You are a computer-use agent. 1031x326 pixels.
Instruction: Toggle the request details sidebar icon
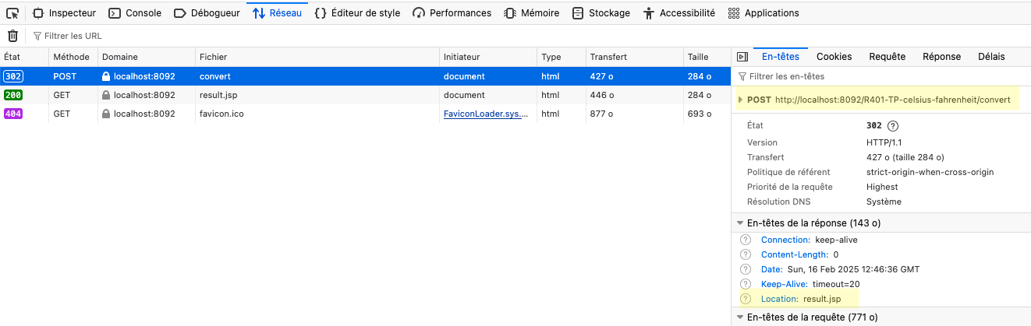(742, 57)
